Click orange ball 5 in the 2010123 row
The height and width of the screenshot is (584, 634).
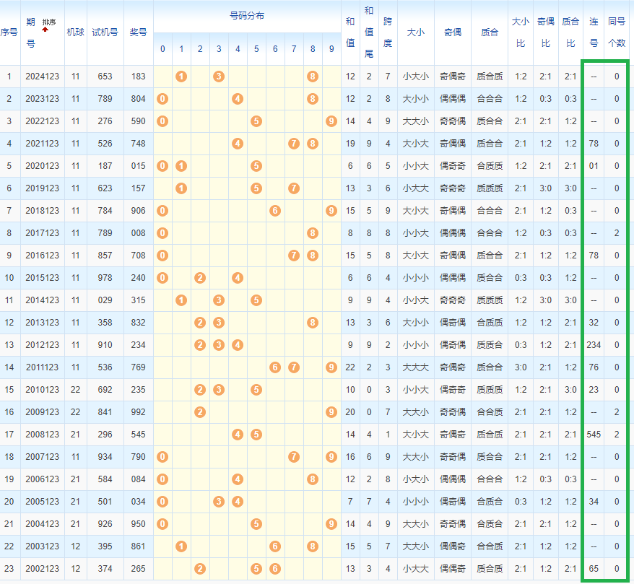pos(256,390)
